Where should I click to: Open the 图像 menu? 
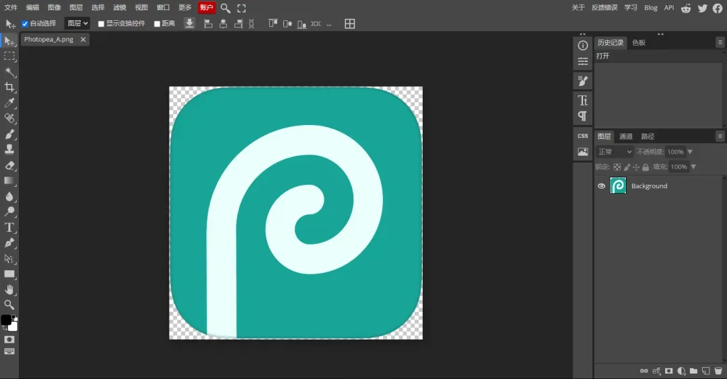point(55,7)
